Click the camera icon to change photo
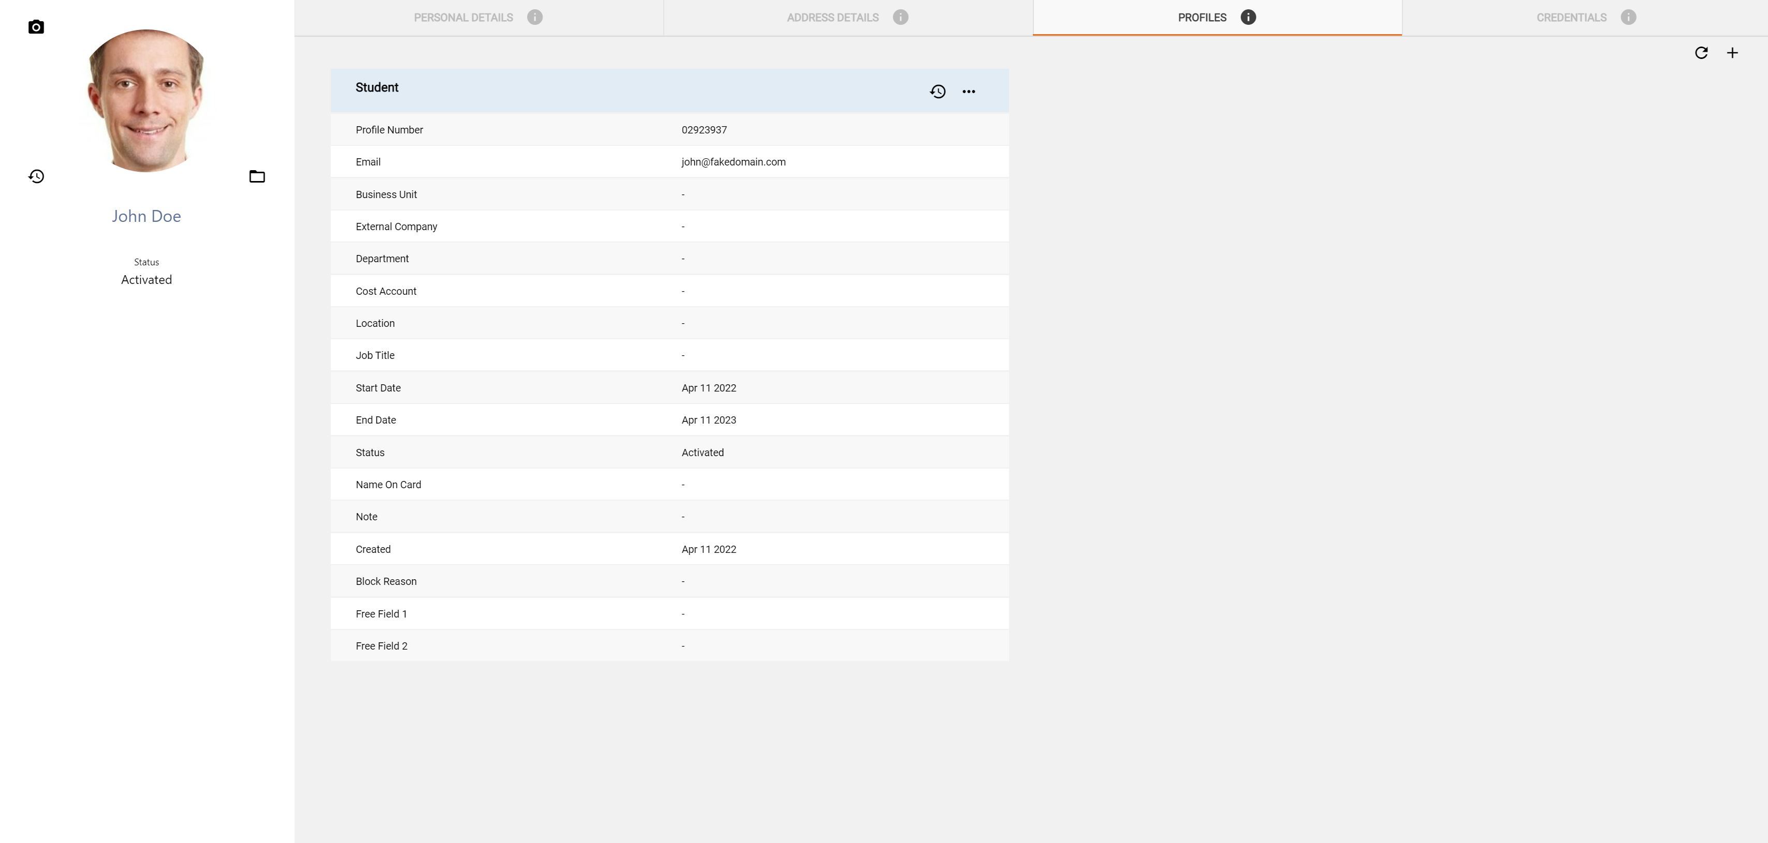1768x843 pixels. [36, 27]
